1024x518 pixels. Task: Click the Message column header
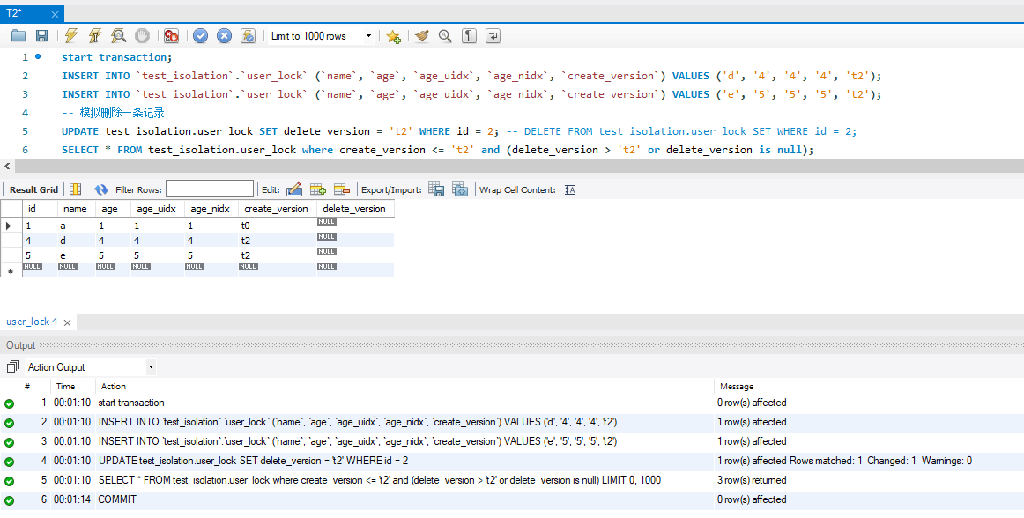click(737, 387)
